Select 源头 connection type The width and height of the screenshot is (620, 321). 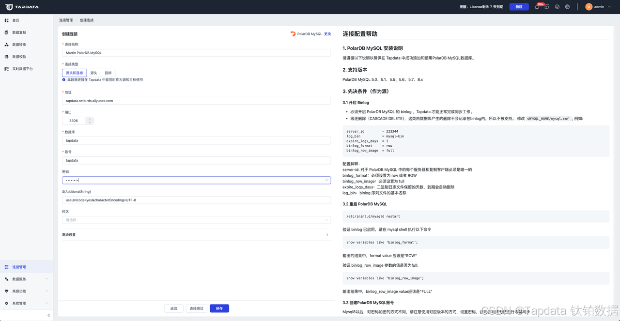94,73
